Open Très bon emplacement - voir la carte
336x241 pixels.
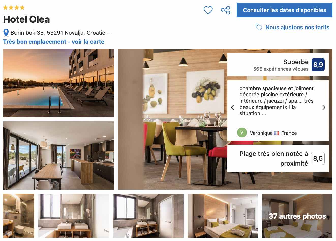54,42
